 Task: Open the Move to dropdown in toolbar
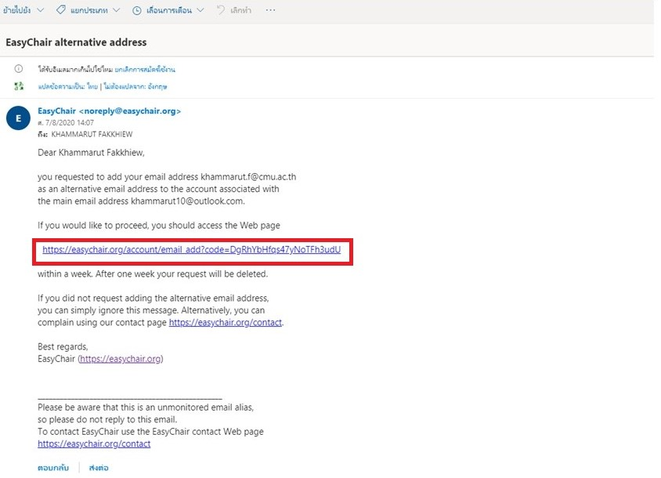pos(23,10)
